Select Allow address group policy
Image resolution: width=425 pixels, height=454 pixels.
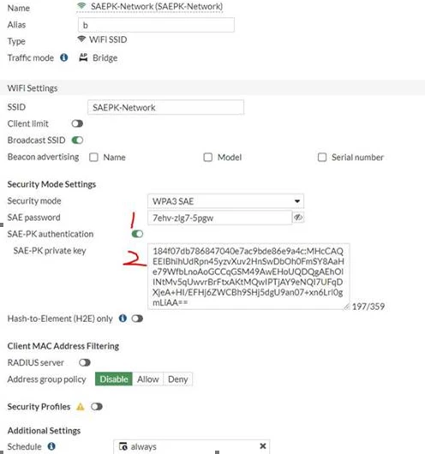(x=148, y=379)
